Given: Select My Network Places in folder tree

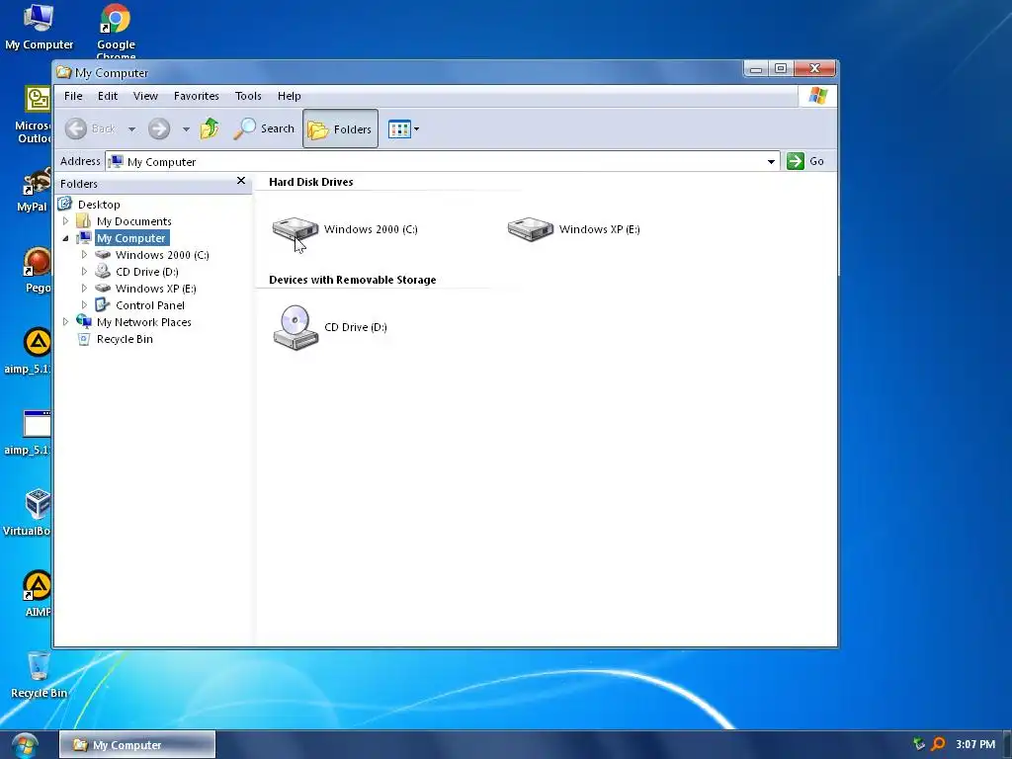Looking at the screenshot, I should [144, 322].
